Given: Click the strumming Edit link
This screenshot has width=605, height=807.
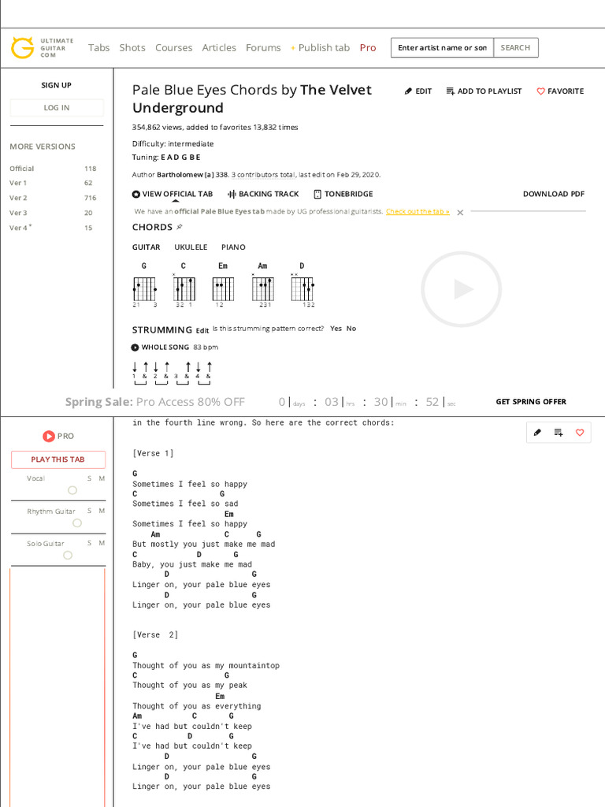Looking at the screenshot, I should (202, 331).
